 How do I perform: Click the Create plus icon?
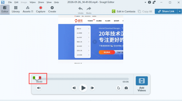click(52, 8)
